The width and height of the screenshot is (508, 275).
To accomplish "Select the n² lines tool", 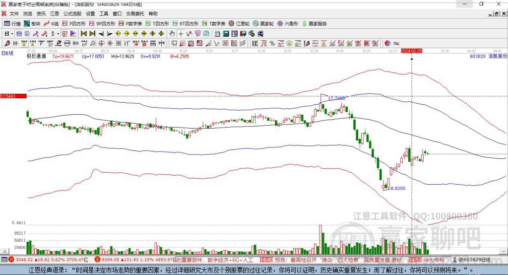I will 84,43.
